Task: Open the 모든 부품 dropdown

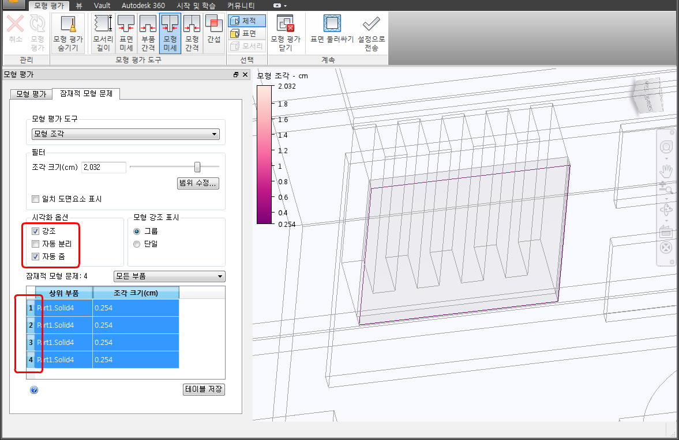Action: pyautogui.click(x=169, y=276)
